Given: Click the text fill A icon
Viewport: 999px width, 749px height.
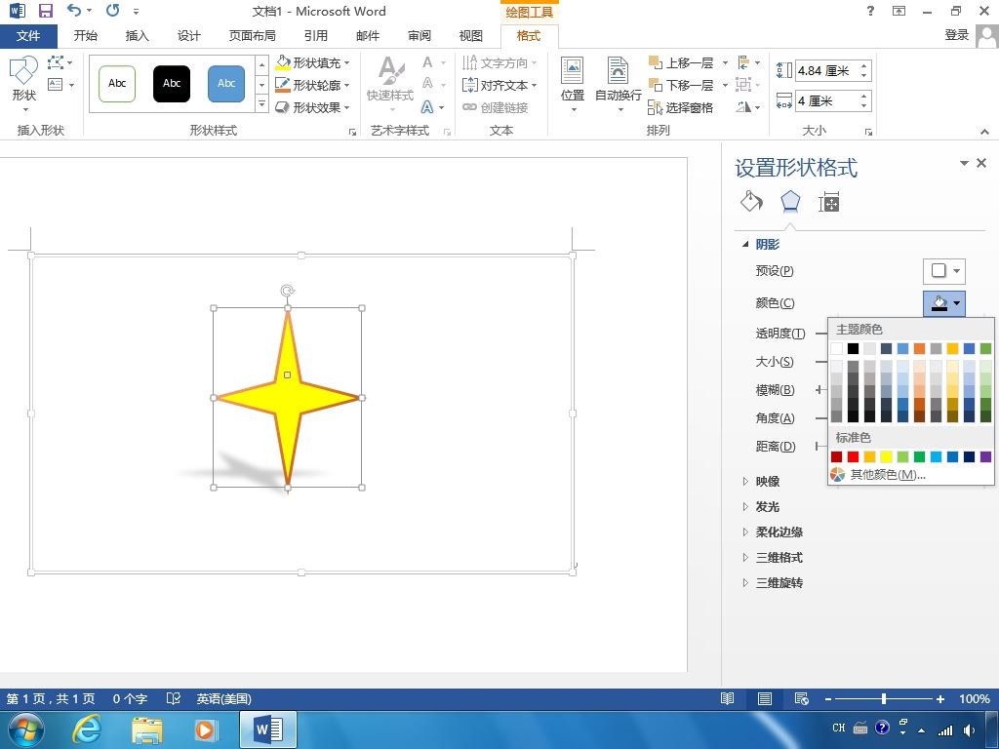Looking at the screenshot, I should pyautogui.click(x=427, y=62).
